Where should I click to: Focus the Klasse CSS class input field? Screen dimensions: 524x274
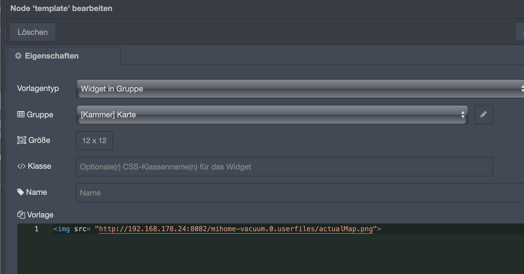[284, 167]
